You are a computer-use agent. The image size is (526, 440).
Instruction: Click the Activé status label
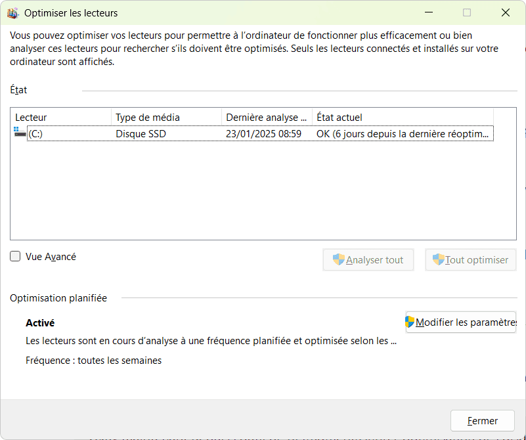40,322
